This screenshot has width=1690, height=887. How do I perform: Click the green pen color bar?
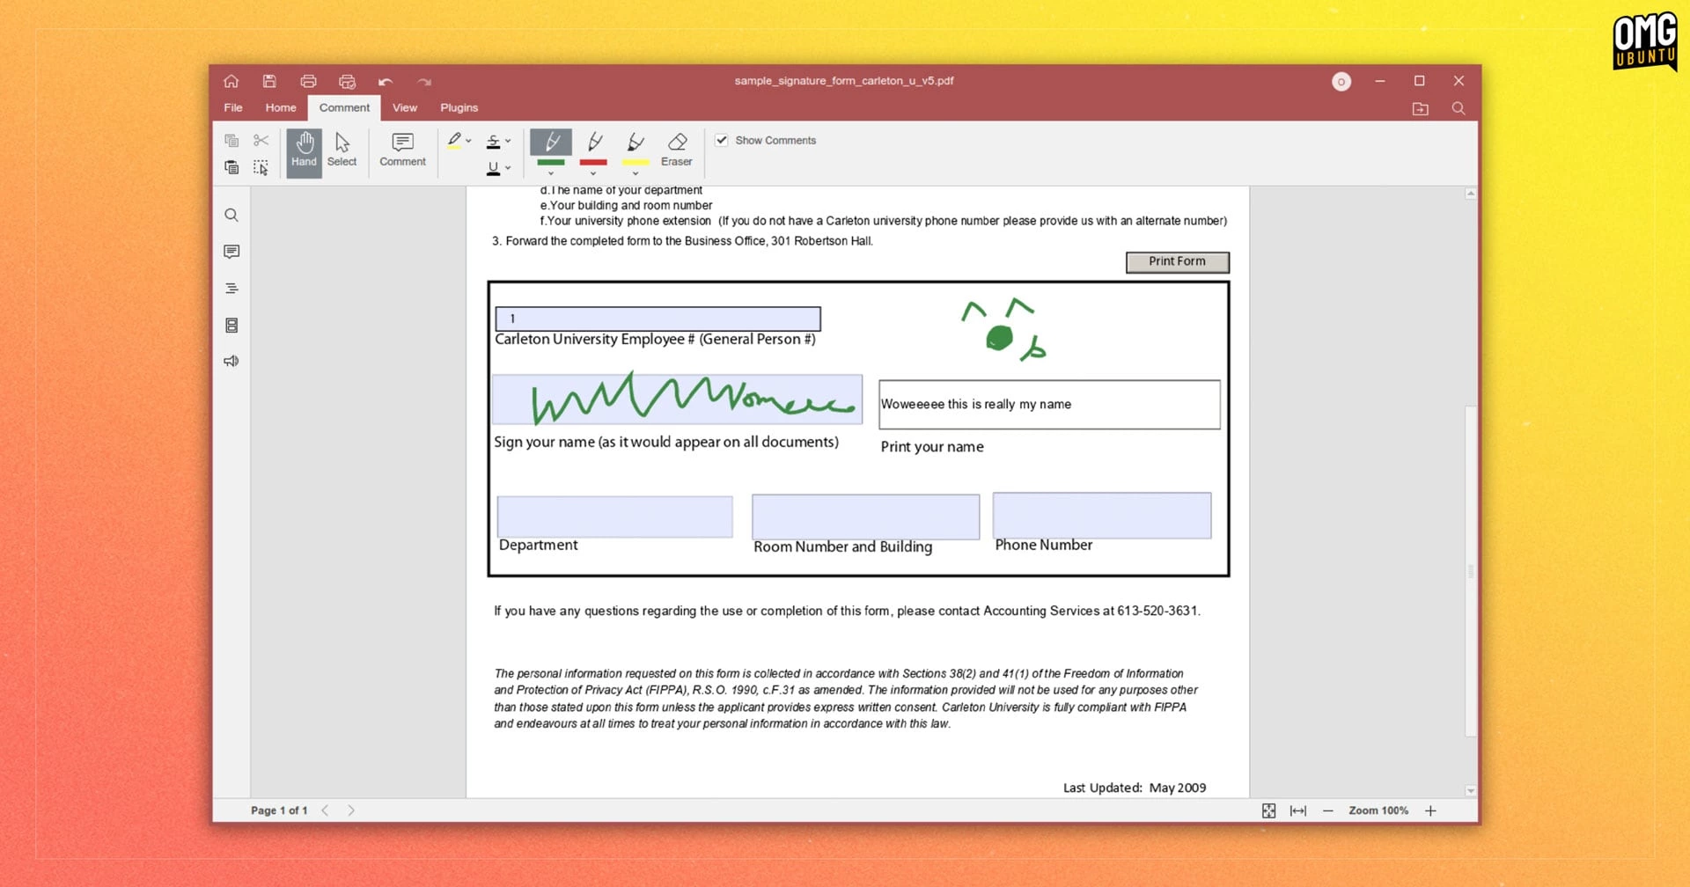point(551,163)
